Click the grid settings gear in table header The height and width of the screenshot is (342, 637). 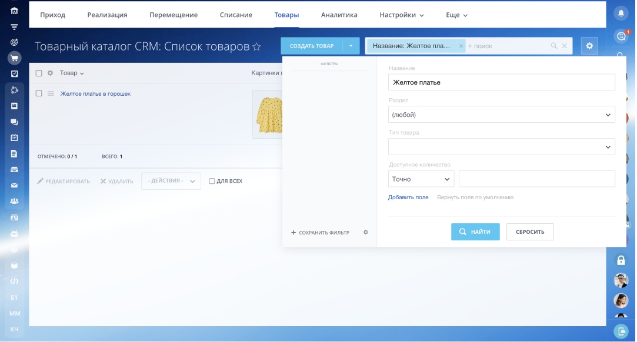50,73
